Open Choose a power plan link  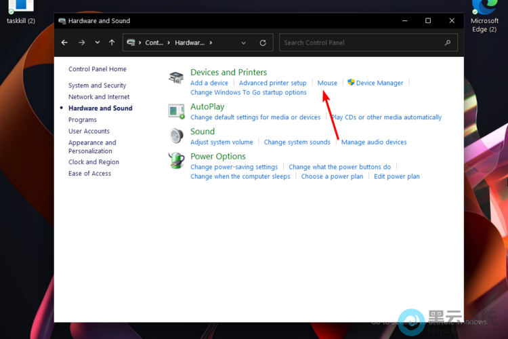point(332,176)
